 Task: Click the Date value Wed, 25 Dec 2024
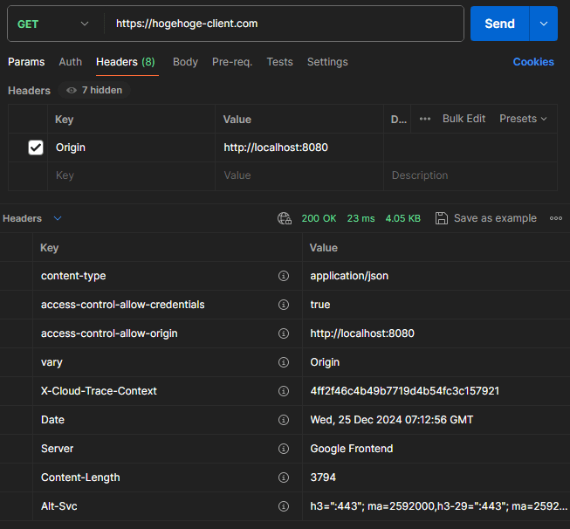[392, 420]
